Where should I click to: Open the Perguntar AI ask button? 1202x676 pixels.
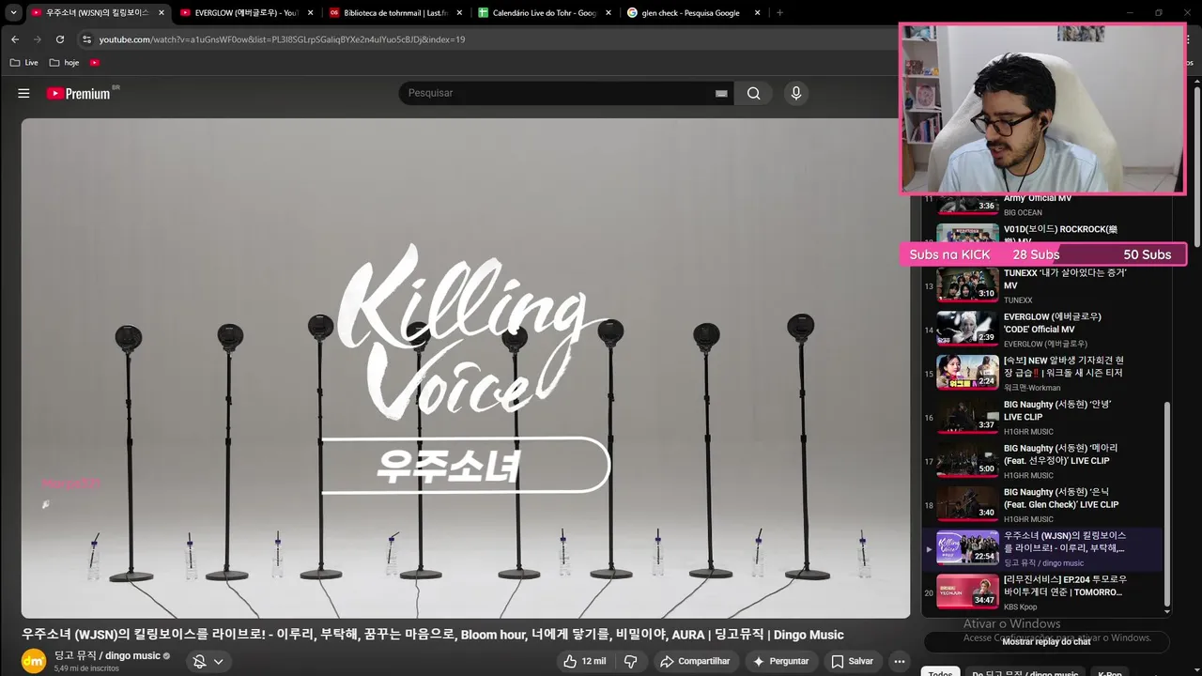(x=781, y=661)
